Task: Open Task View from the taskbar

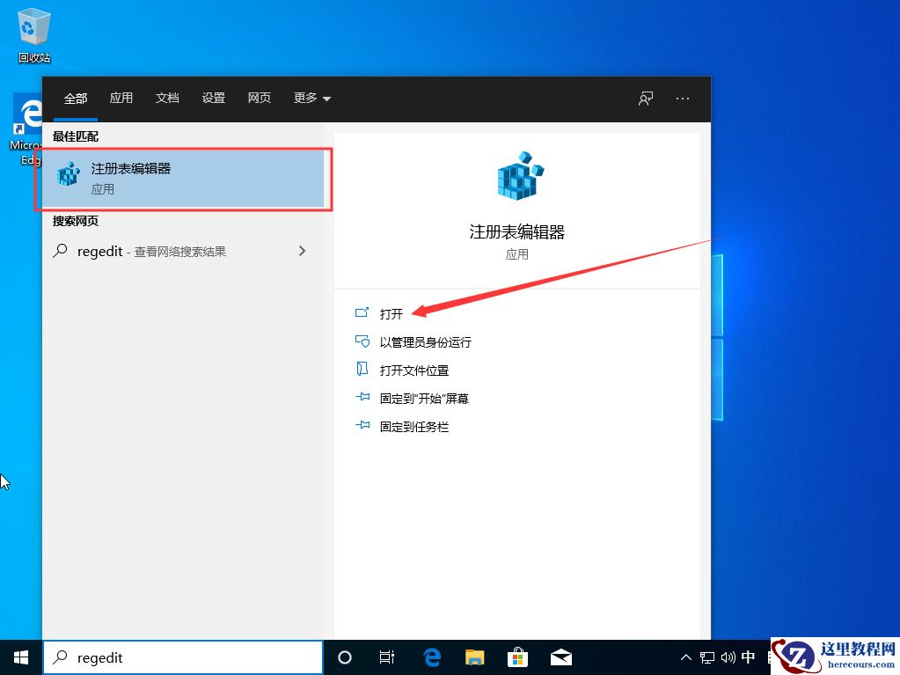Action: pos(387,657)
